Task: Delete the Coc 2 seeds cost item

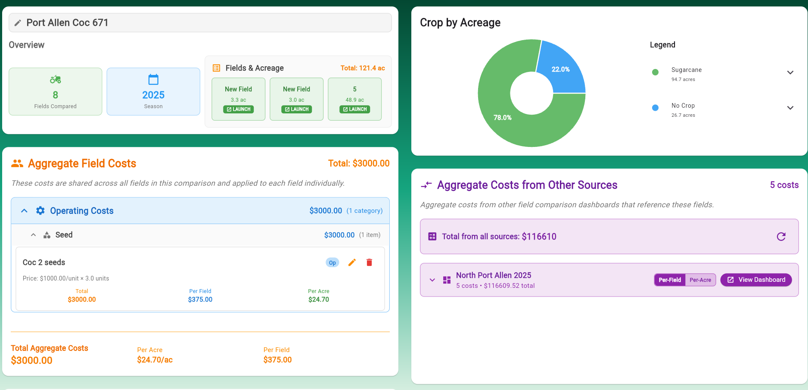Action: 369,262
